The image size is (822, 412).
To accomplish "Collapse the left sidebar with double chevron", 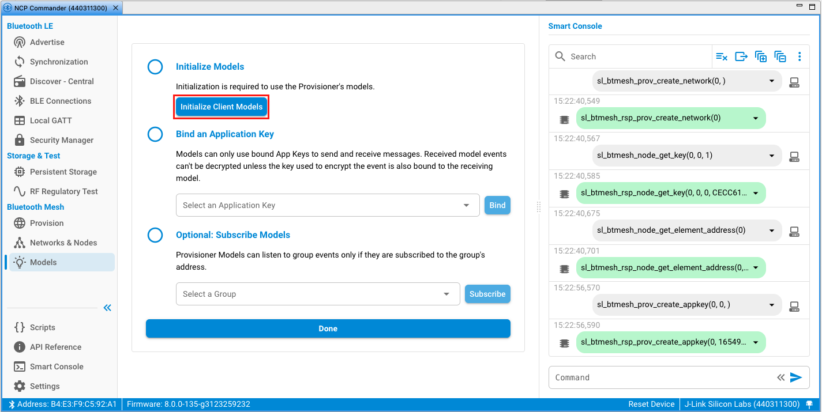I will click(x=107, y=308).
